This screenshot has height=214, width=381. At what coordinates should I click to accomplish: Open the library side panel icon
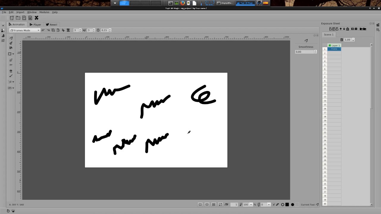(x=3, y=40)
